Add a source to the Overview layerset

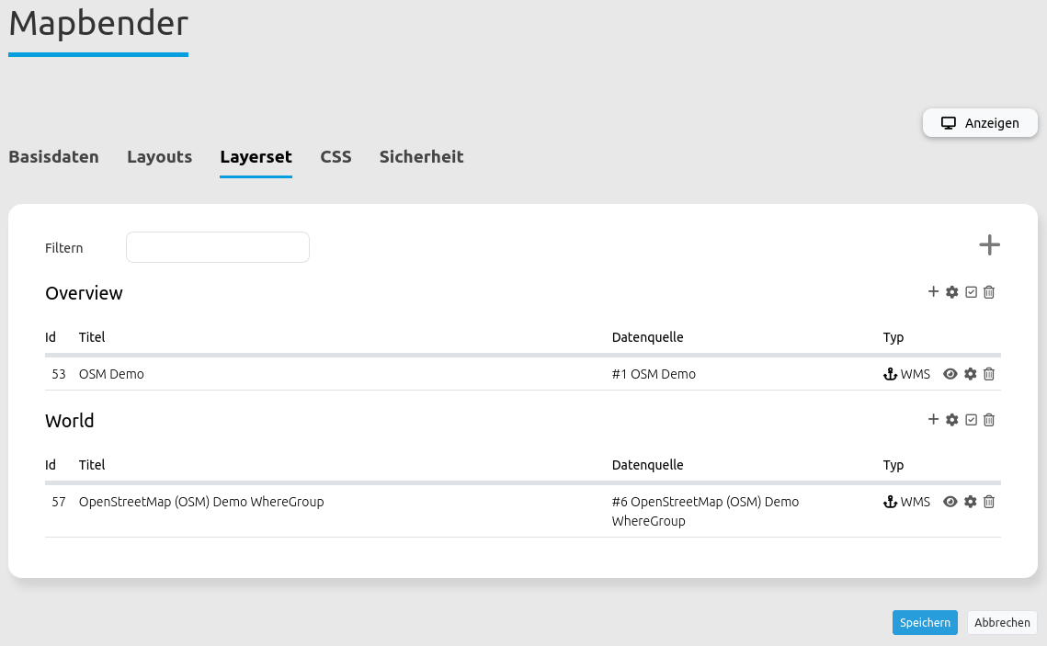point(933,292)
